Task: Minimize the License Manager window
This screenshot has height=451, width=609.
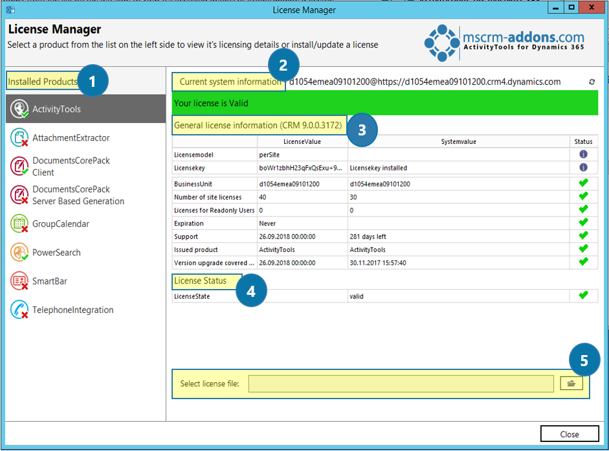Action: point(555,7)
